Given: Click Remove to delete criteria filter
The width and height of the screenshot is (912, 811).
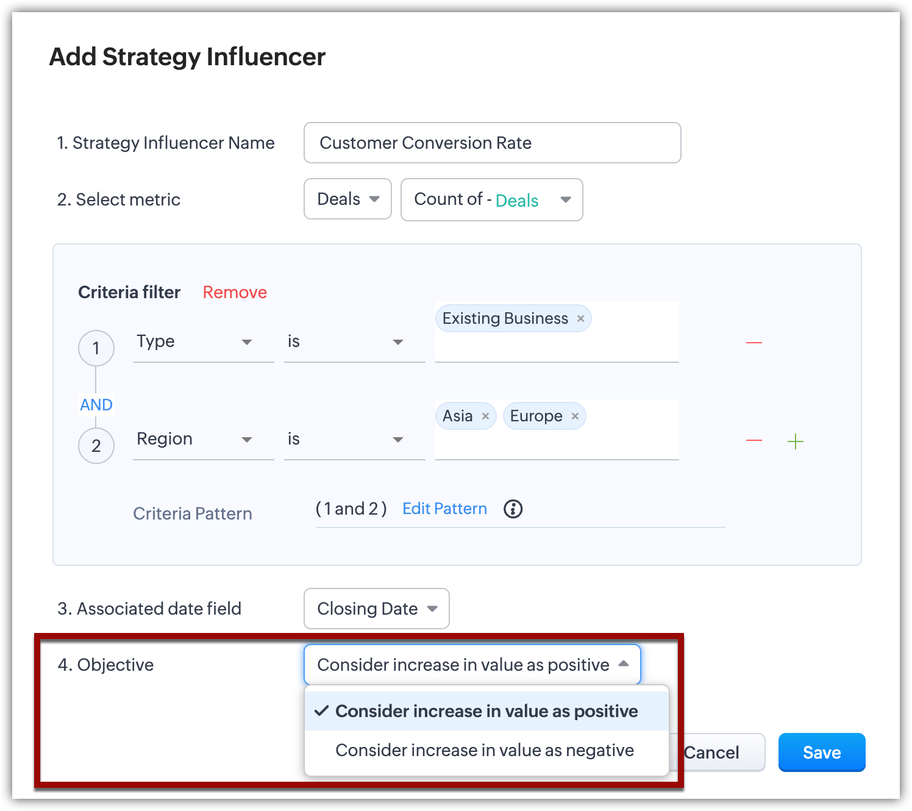Looking at the screenshot, I should pyautogui.click(x=235, y=293).
